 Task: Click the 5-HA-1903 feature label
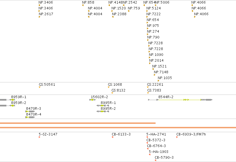(x=159, y=152)
